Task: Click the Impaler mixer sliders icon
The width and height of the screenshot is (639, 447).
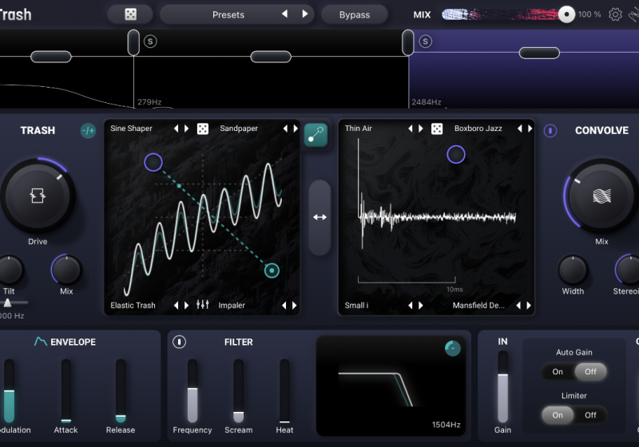Action: tap(203, 304)
